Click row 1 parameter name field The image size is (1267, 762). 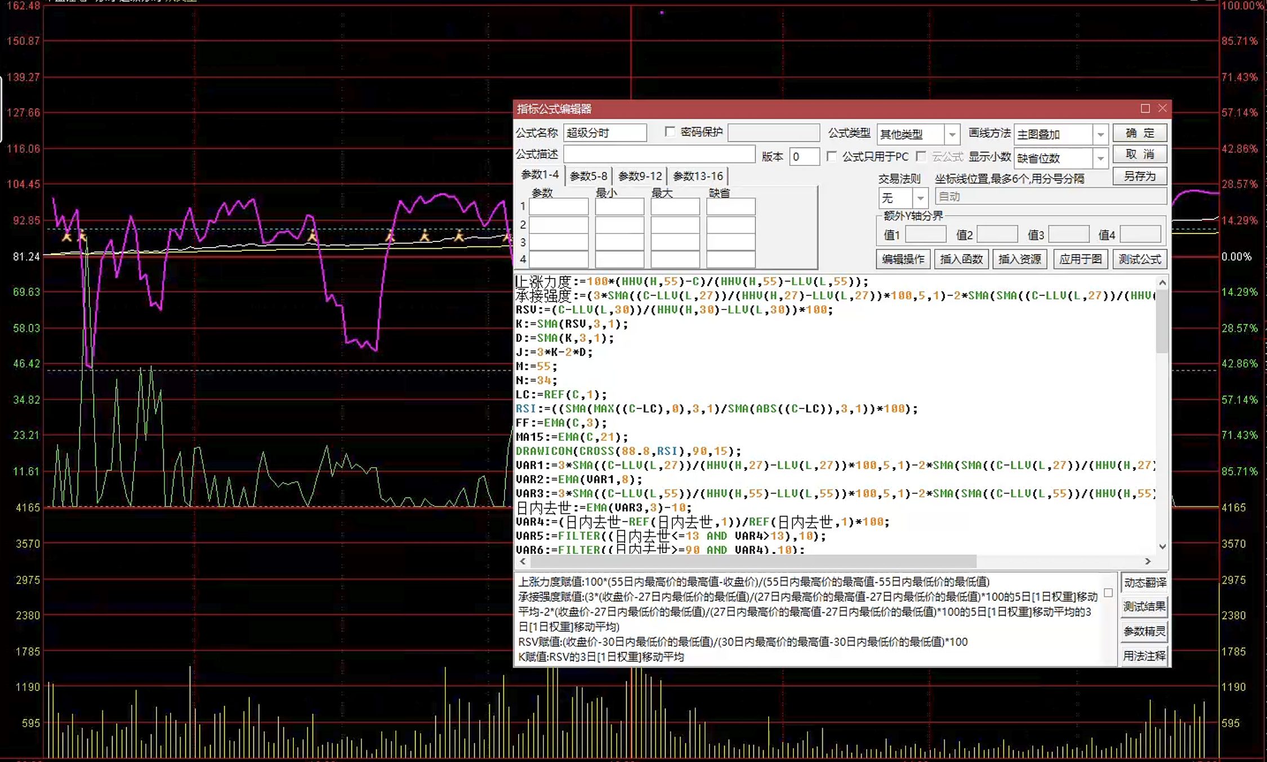(x=559, y=207)
